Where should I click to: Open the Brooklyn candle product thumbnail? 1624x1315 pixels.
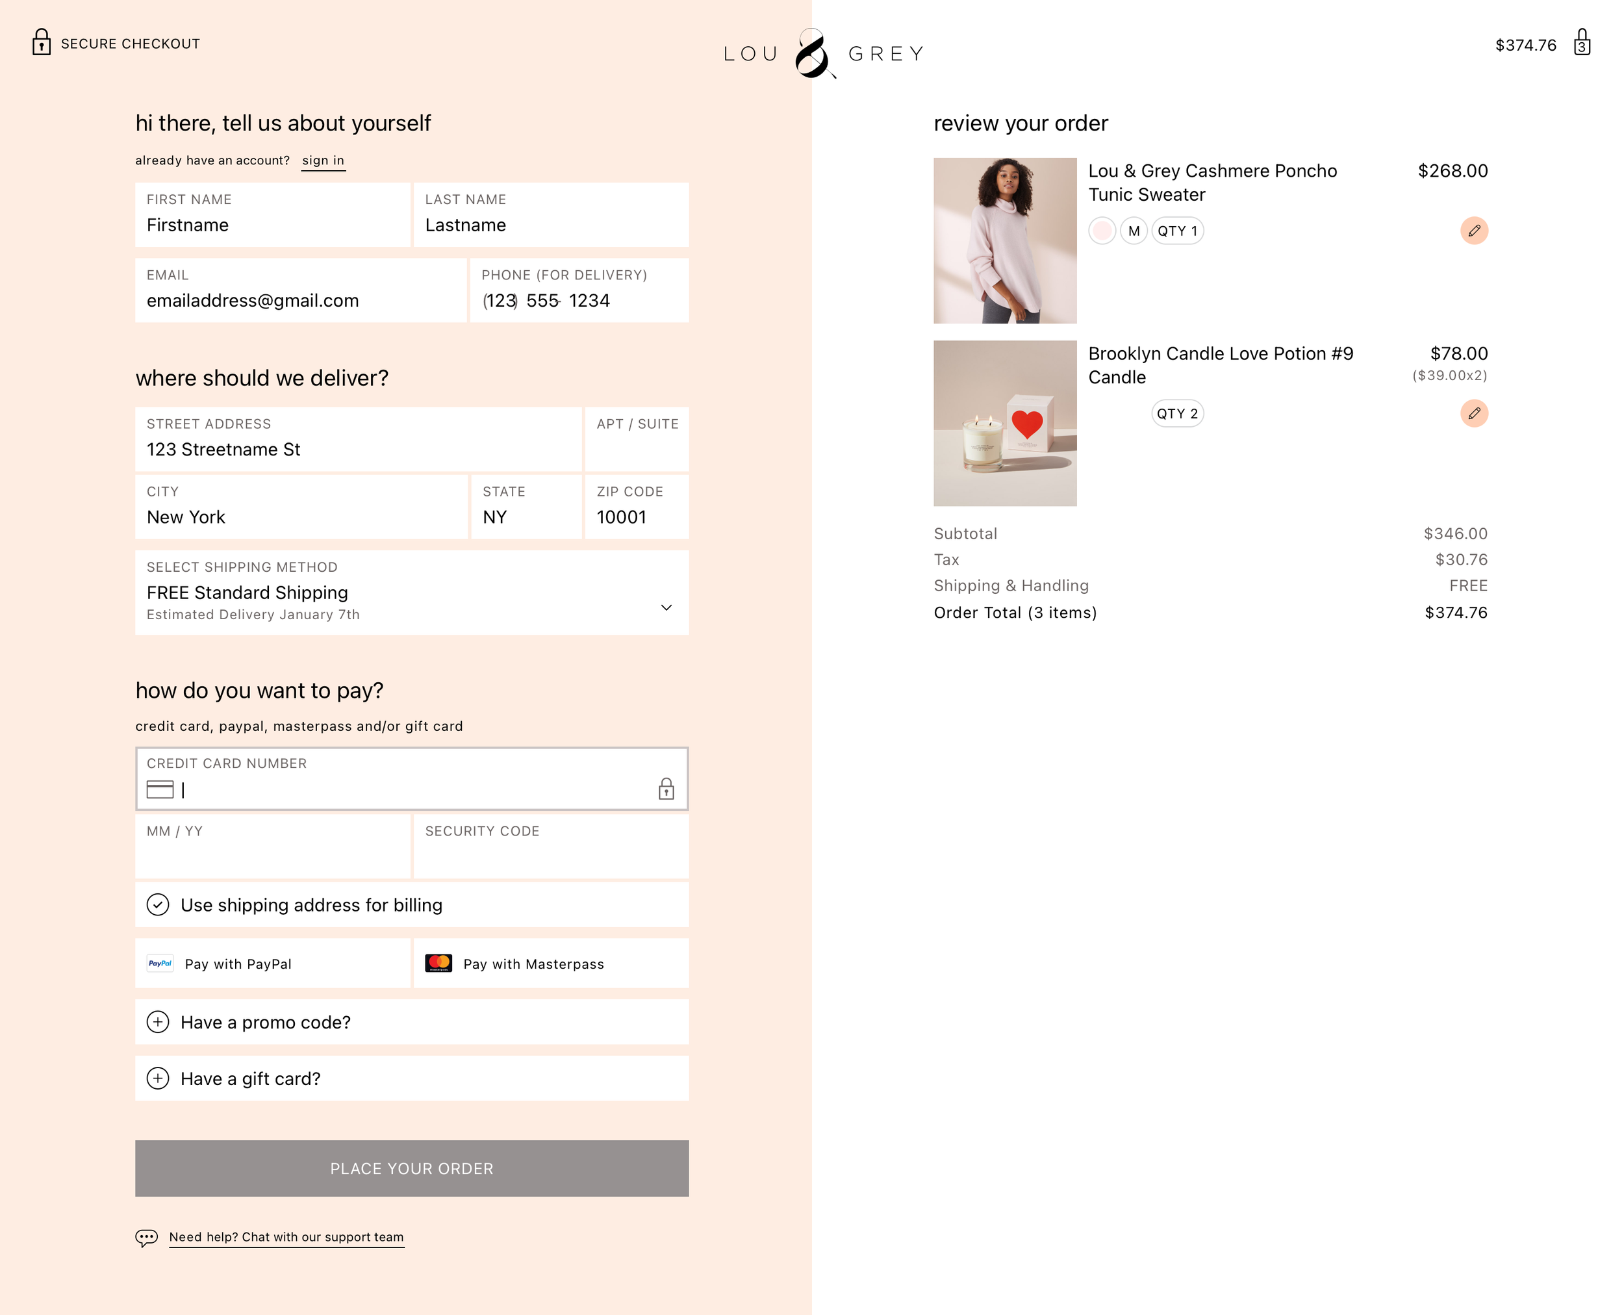pyautogui.click(x=1005, y=424)
